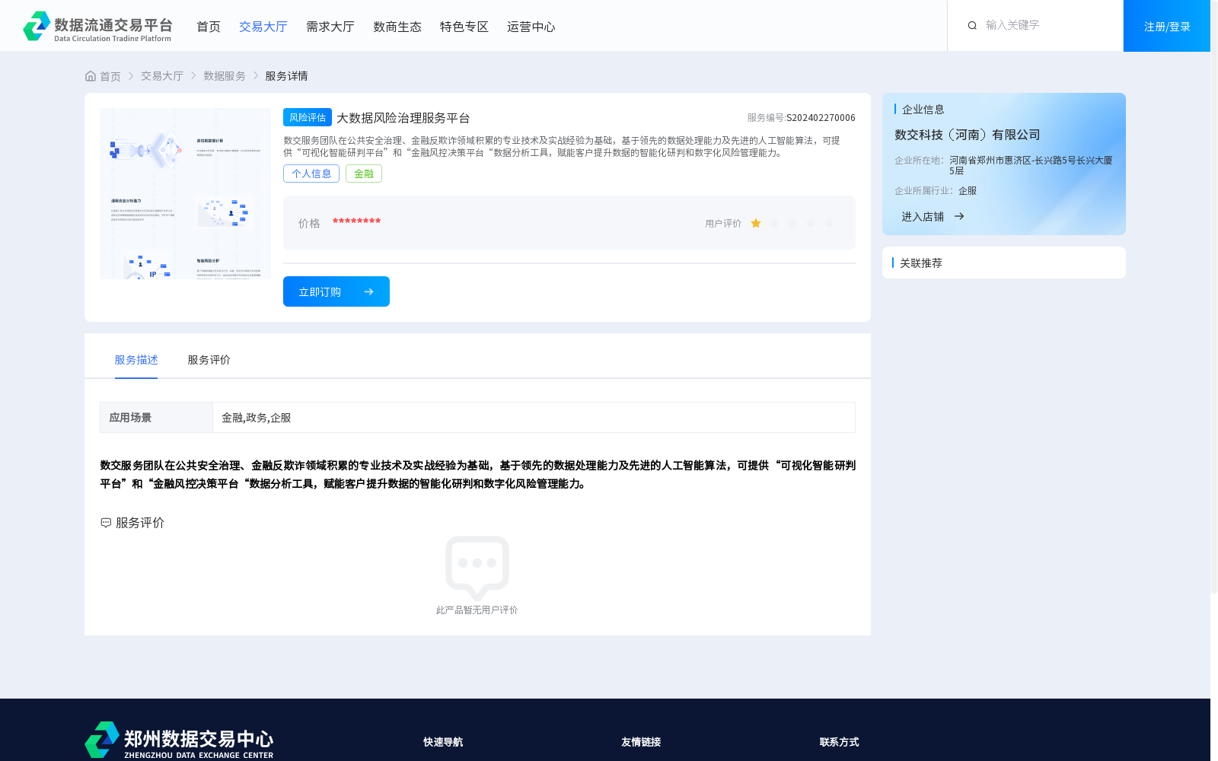This screenshot has width=1218, height=761.
Task: Click the 服务详情 breadcrumb text
Action: pos(286,76)
